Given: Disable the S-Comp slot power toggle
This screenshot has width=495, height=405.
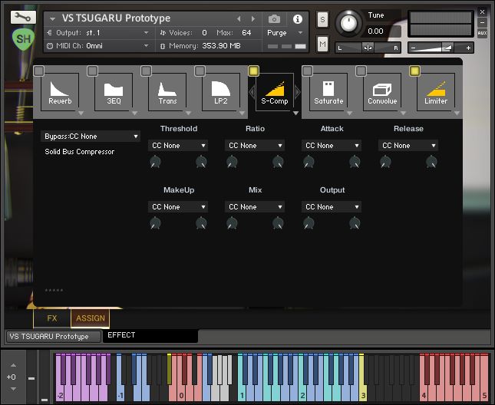Looking at the screenshot, I should [x=253, y=71].
